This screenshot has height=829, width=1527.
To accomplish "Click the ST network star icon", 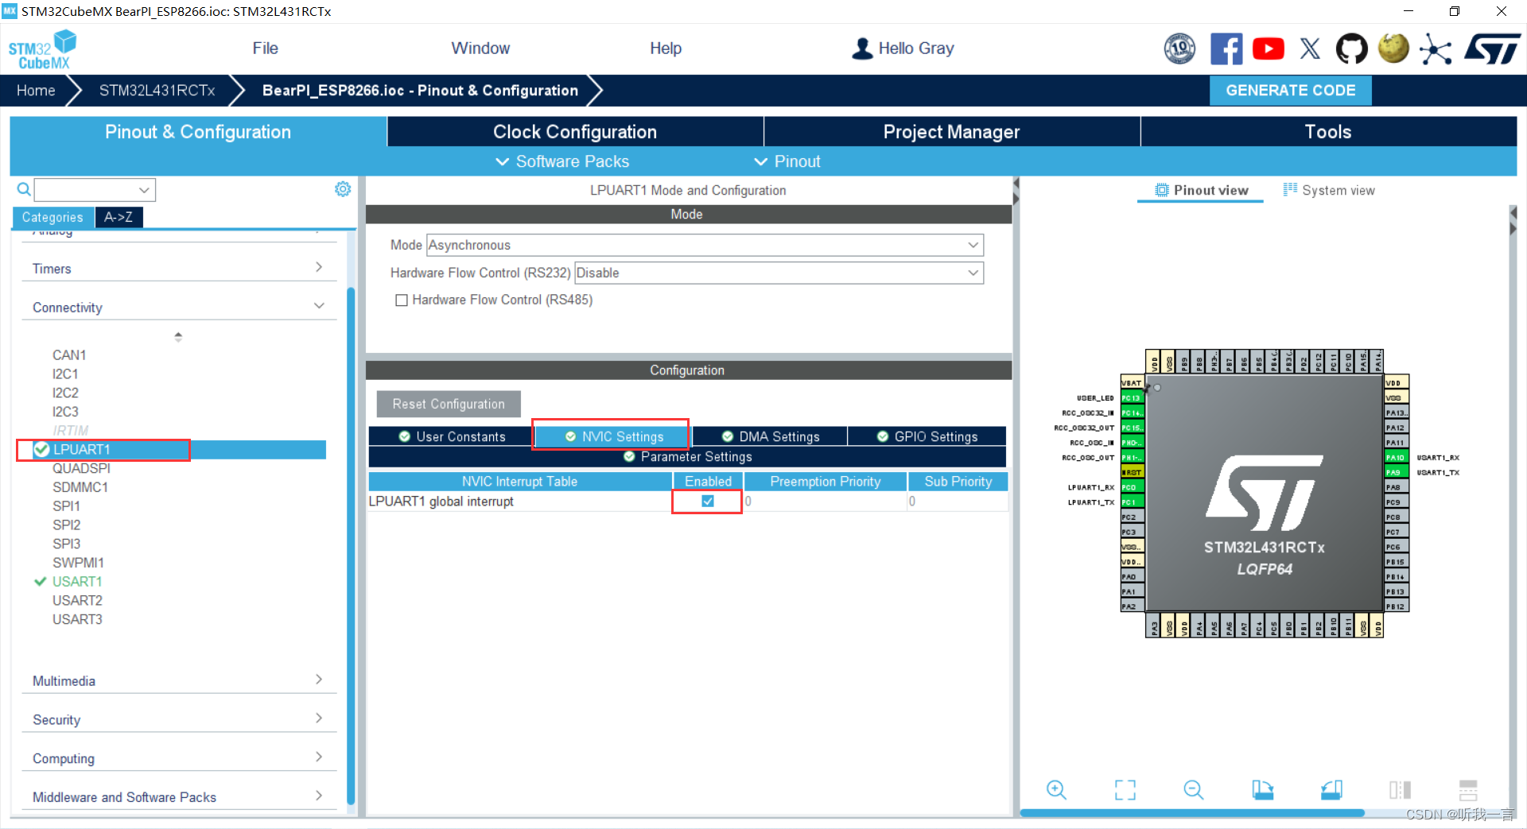I will point(1436,49).
